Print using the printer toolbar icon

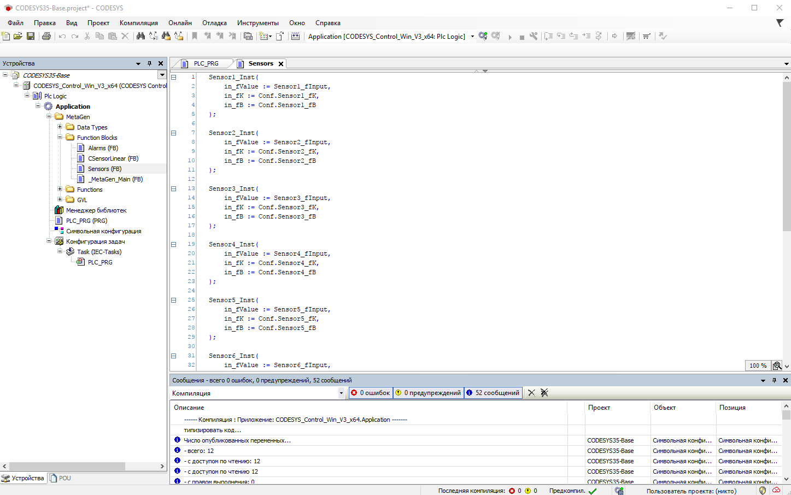(46, 36)
